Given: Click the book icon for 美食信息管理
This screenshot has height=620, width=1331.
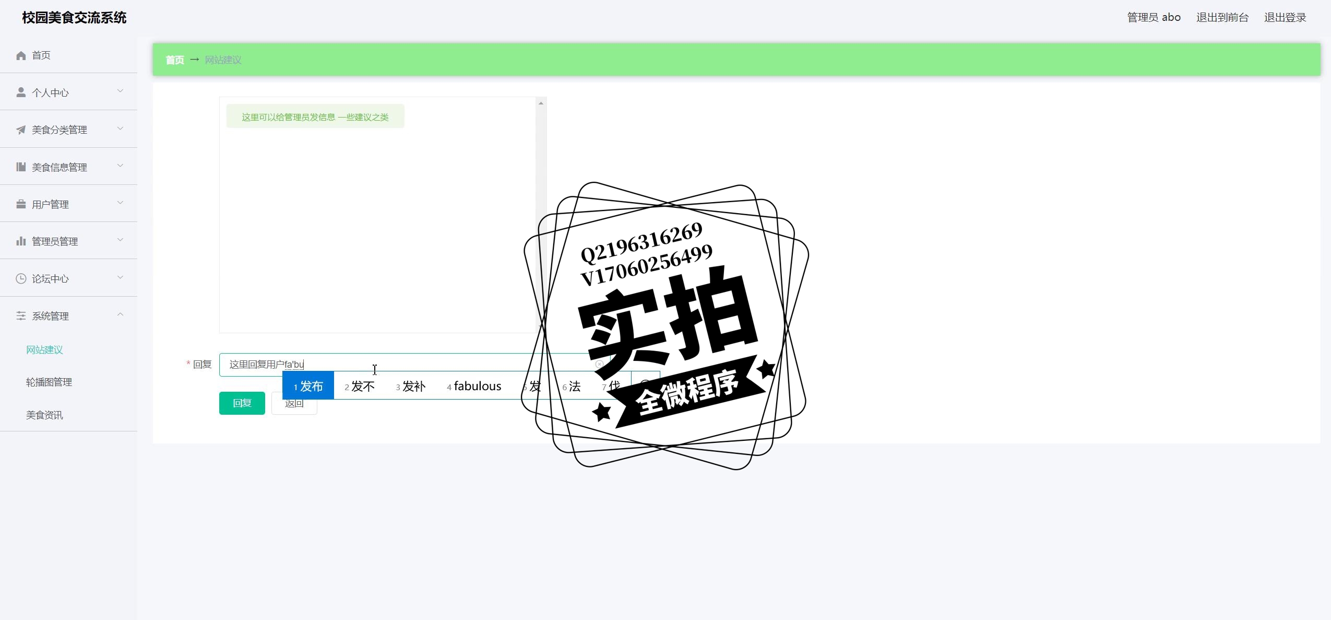Looking at the screenshot, I should point(21,167).
